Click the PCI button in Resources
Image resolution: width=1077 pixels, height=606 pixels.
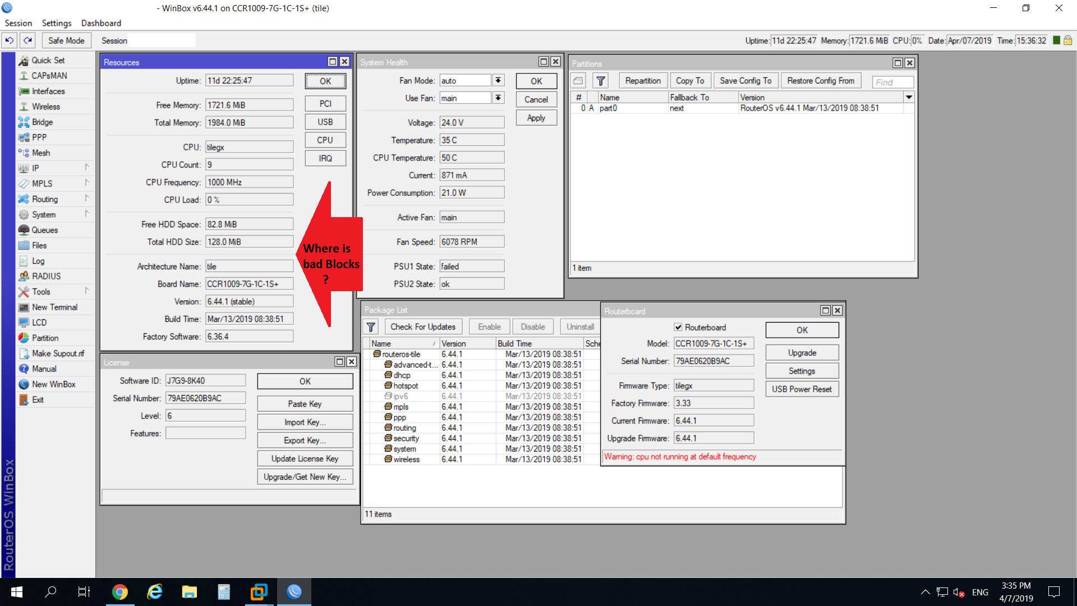point(325,104)
